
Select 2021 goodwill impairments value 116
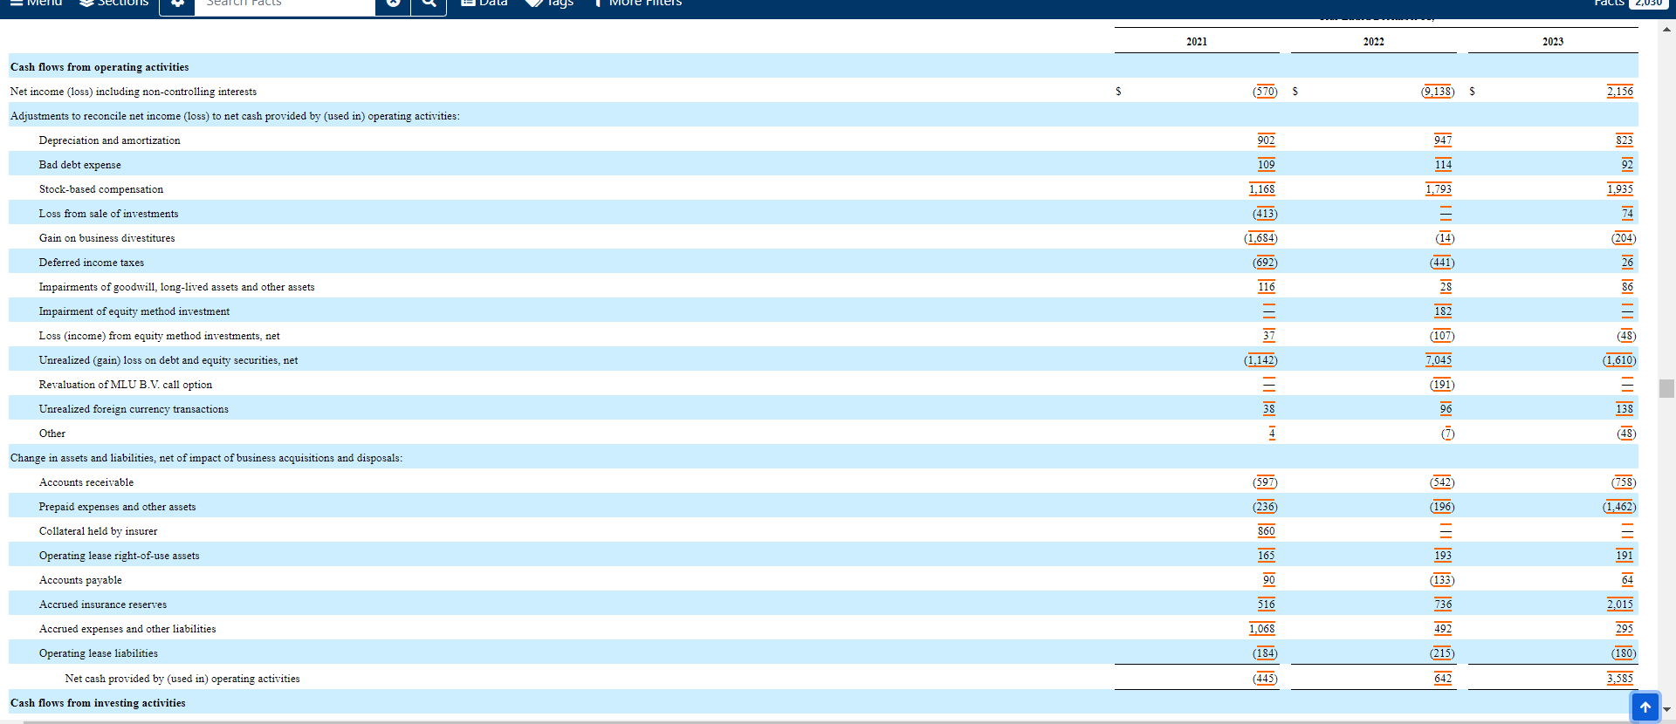(x=1266, y=287)
